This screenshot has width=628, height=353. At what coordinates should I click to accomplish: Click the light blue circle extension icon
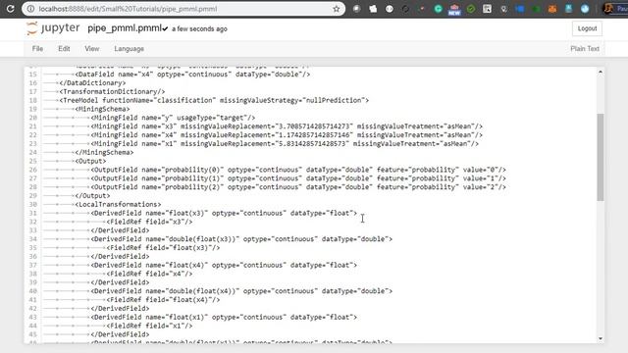coord(585,9)
